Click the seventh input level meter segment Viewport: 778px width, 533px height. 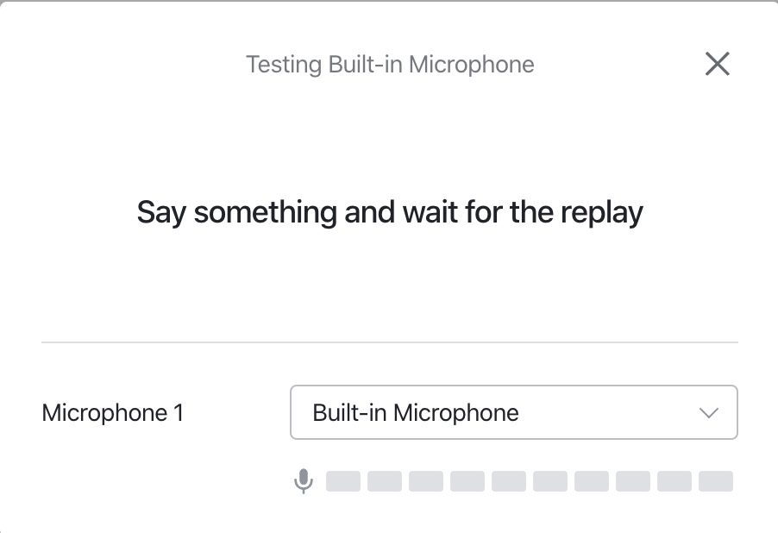tap(592, 481)
